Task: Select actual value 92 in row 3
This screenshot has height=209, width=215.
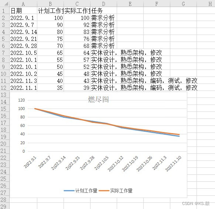Action: point(77,25)
